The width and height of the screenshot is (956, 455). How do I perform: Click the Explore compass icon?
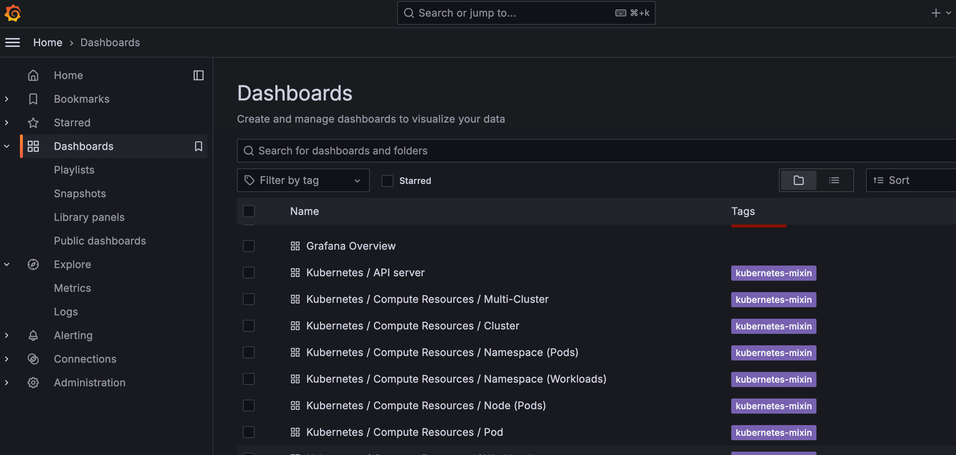(33, 264)
